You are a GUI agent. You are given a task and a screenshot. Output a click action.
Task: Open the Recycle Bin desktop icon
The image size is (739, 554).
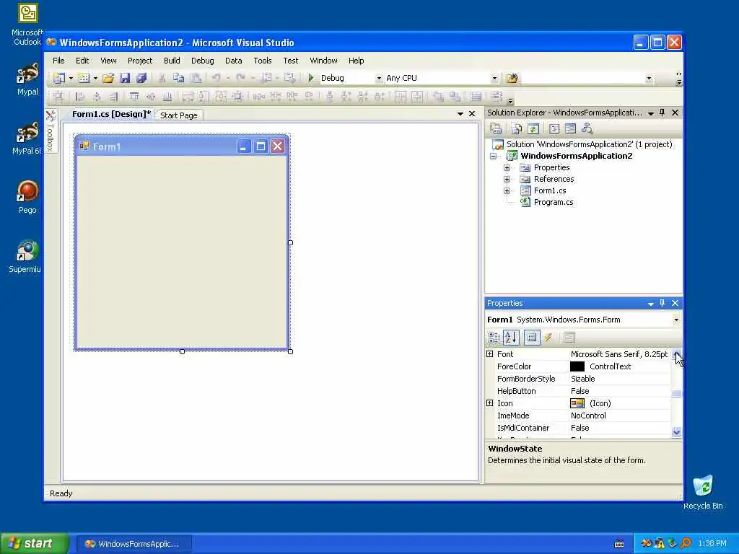[x=703, y=493]
